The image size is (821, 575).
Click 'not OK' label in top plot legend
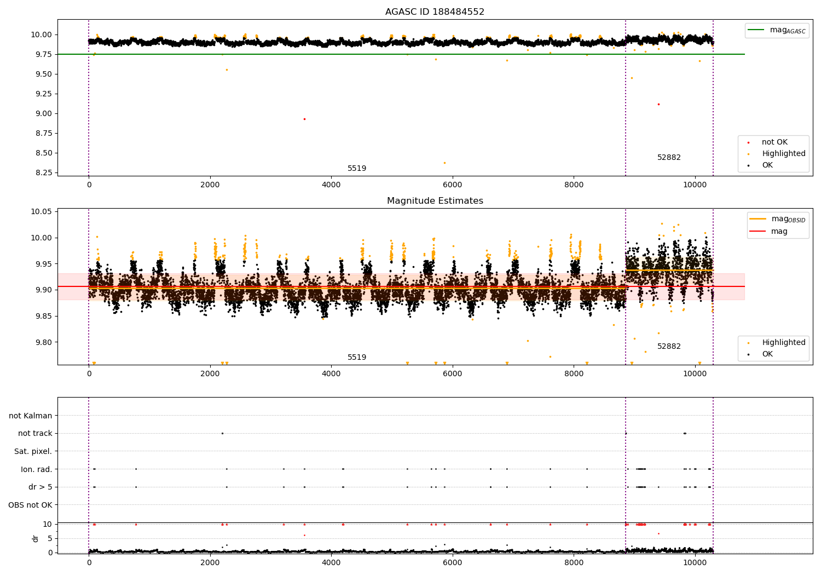pos(774,142)
